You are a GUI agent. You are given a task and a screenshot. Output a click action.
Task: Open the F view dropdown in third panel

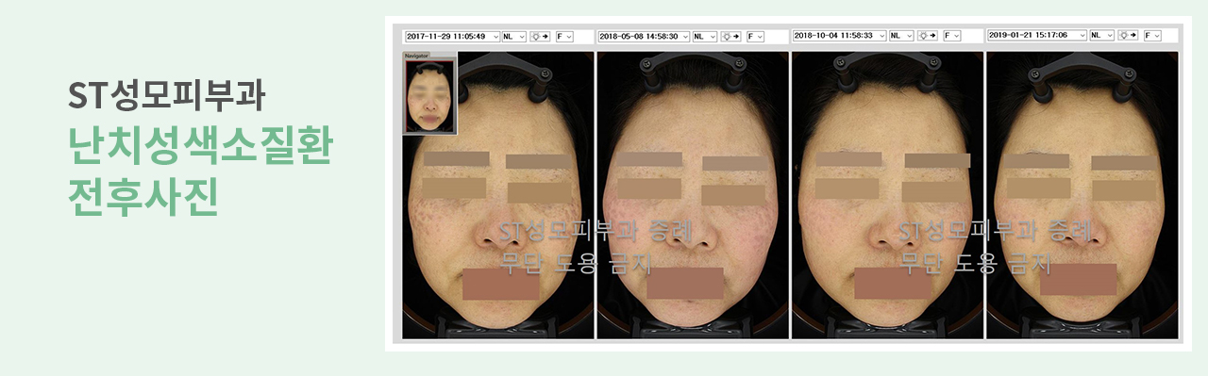[x=951, y=36]
